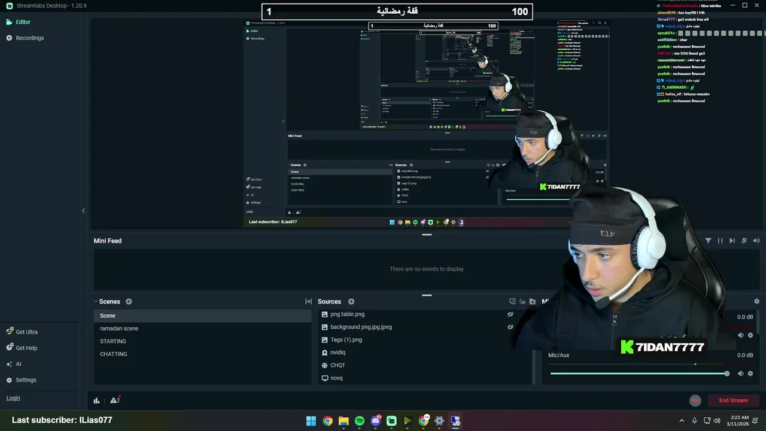This screenshot has height=431, width=766.
Task: Filter Mini Feed events with funnel icon
Action: (708, 241)
